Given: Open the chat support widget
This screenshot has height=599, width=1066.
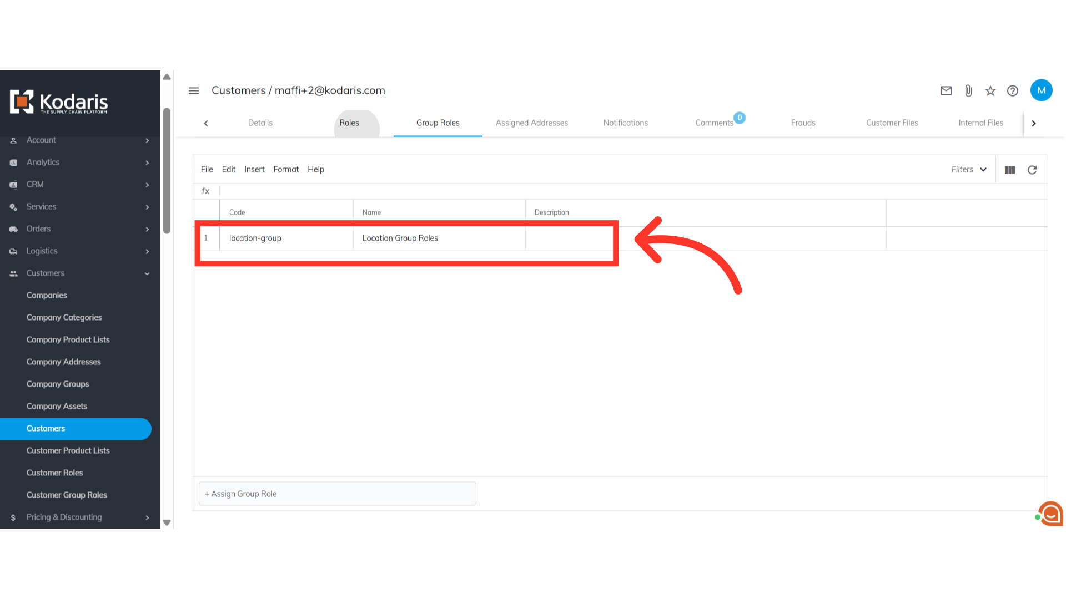Looking at the screenshot, I should [x=1050, y=514].
